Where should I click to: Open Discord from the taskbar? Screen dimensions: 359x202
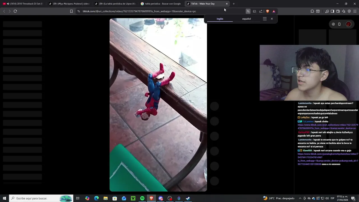coord(160,198)
